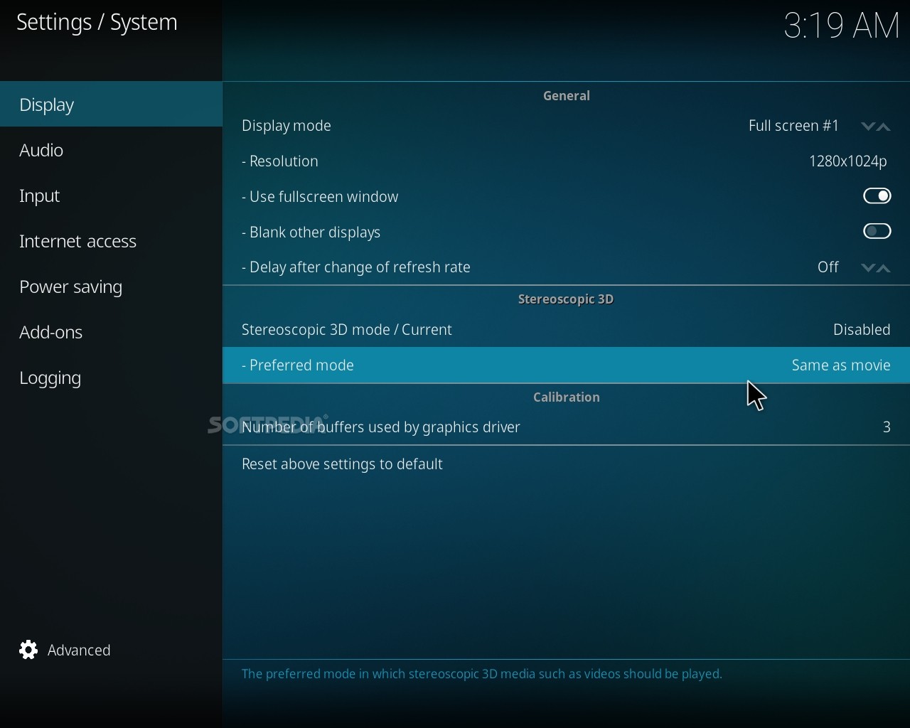Open the Display settings category

pos(111,105)
